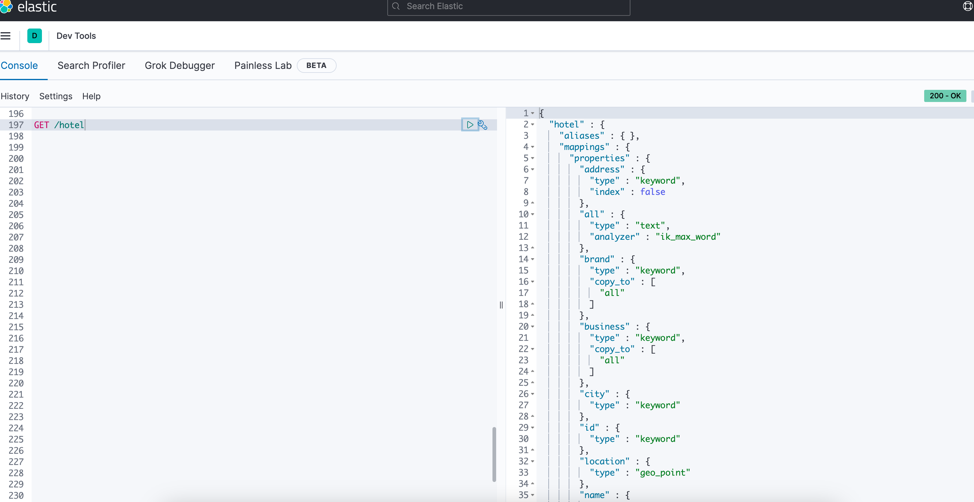Click the search magnifier icon

[396, 6]
